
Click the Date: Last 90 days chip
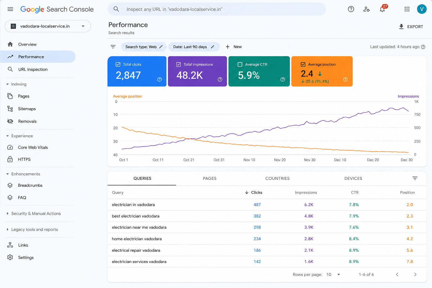[193, 47]
